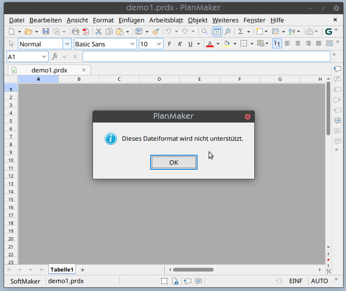Click the EINF insert mode indicator
This screenshot has width=346, height=291.
click(295, 281)
